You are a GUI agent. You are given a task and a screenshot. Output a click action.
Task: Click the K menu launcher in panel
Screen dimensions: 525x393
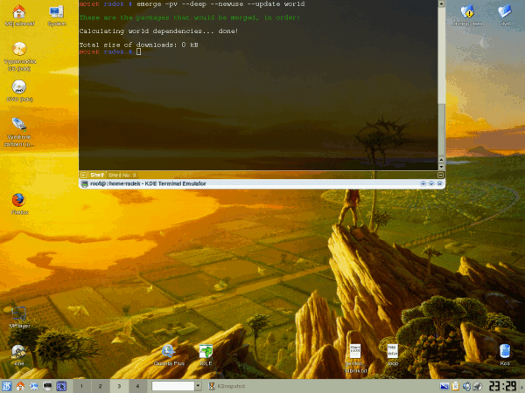pos(7,385)
